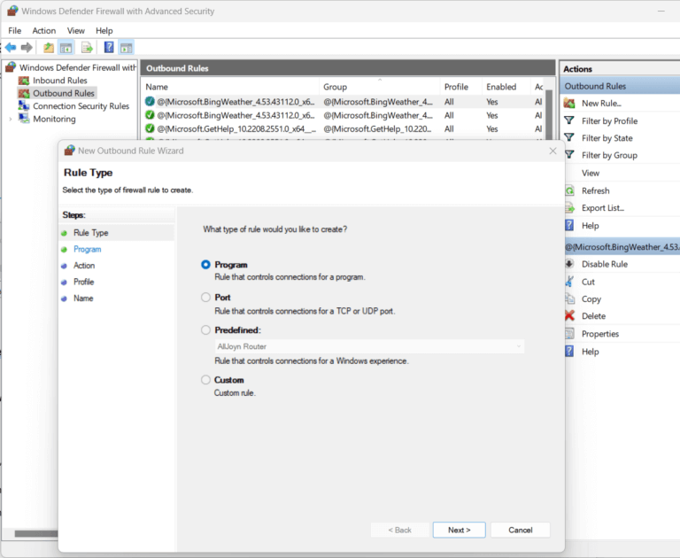Click Properties in the Actions pane
The image size is (680, 558).
tap(599, 334)
